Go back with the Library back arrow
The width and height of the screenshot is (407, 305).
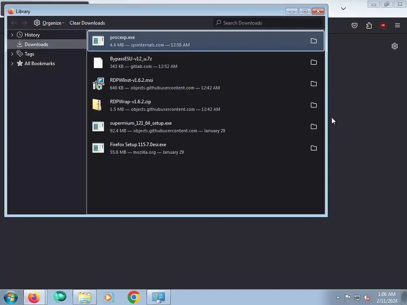pyautogui.click(x=14, y=23)
